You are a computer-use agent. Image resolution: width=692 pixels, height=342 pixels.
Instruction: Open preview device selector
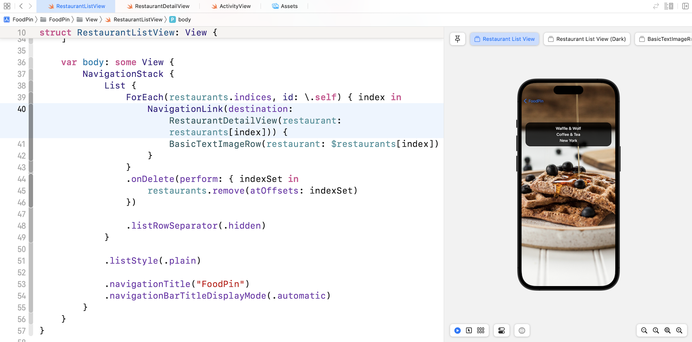click(x=522, y=330)
